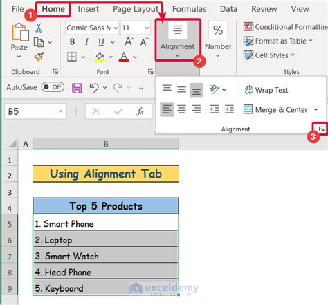The width and height of the screenshot is (328, 305).
Task: Customize Quick Access Toolbar arrow
Action: [141, 87]
